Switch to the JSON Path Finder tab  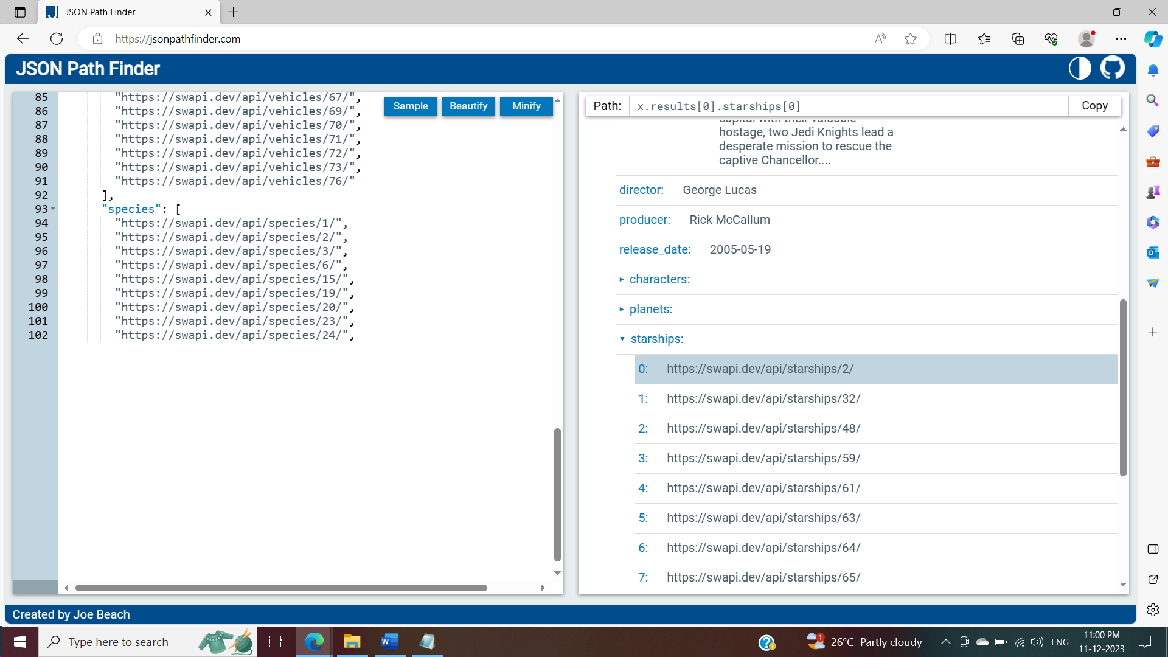coord(100,12)
